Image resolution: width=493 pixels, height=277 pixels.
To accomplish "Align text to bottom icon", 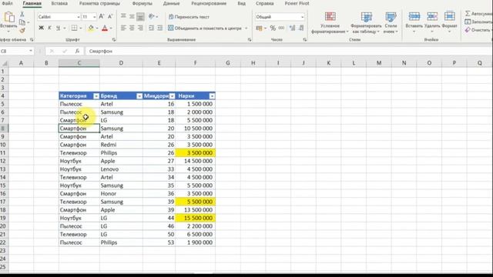I will click(x=140, y=16).
